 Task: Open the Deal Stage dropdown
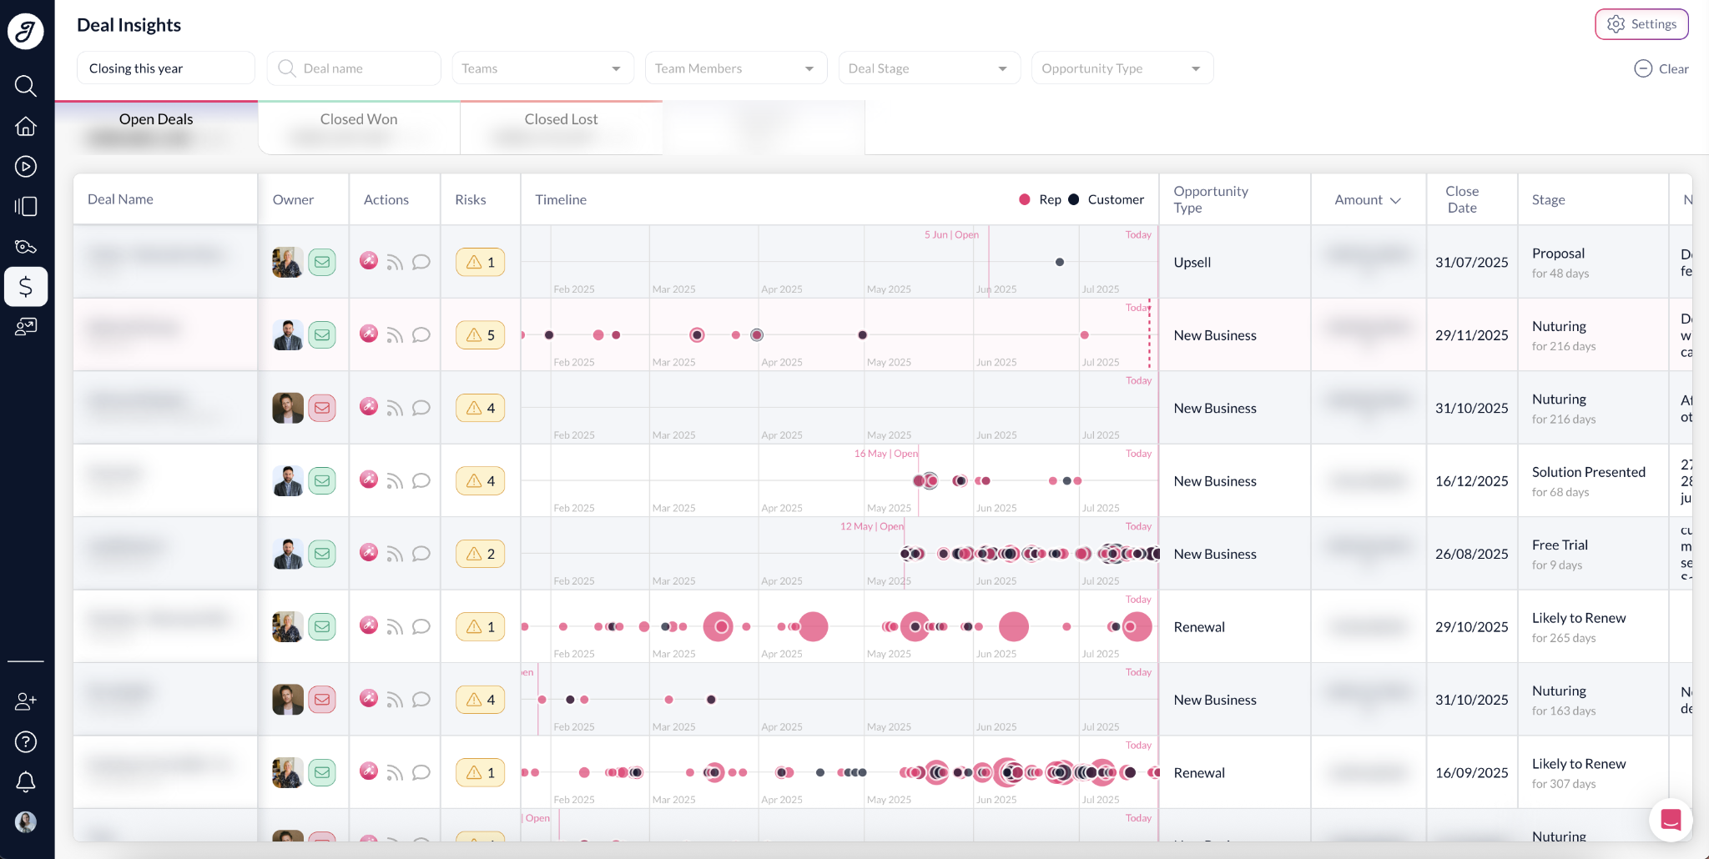pyautogui.click(x=929, y=68)
